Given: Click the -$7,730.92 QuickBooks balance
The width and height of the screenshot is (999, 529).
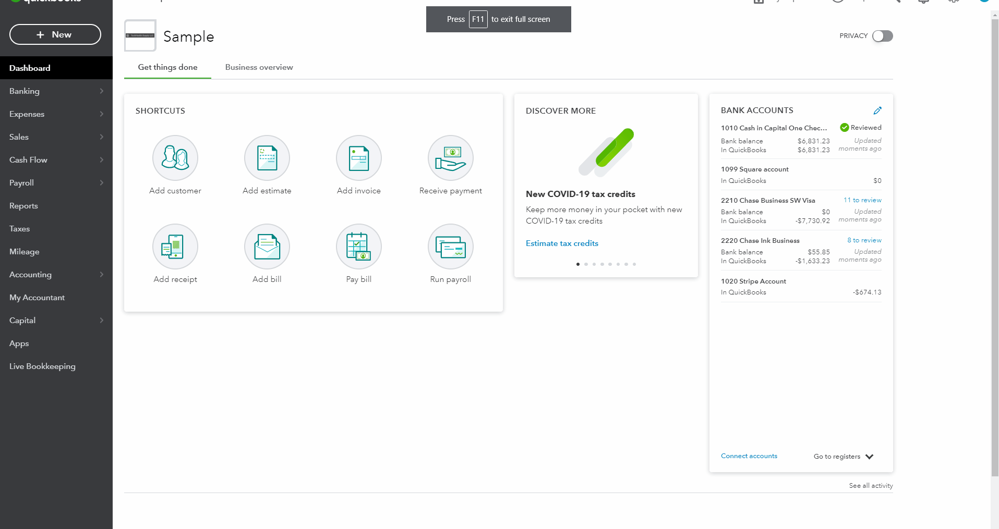Looking at the screenshot, I should 813,221.
